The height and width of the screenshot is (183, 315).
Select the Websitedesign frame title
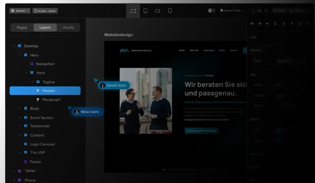tap(118, 35)
